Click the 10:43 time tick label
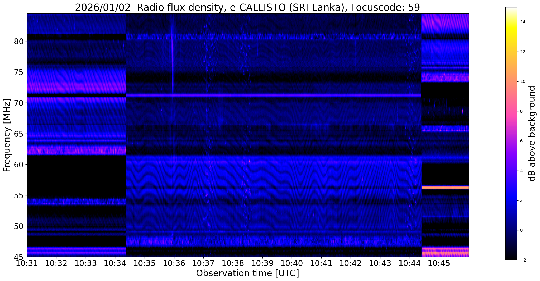Image resolution: width=540 pixels, height=281 pixels. (380, 263)
